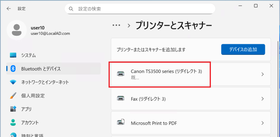Click the personalization paintbrush icon

point(13,96)
